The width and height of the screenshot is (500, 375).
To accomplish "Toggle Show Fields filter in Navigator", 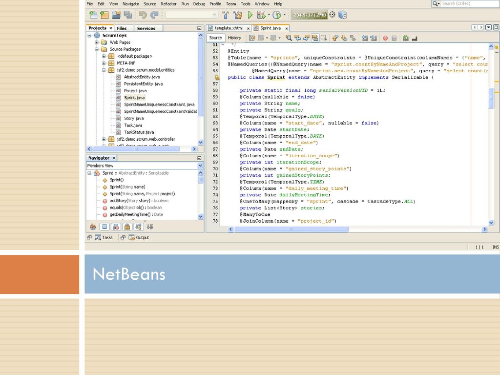I will [x=104, y=227].
